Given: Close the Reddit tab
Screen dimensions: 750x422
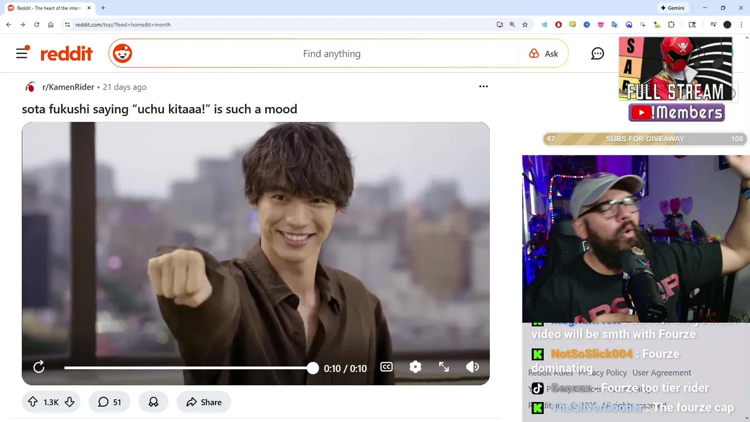Looking at the screenshot, I should [x=89, y=8].
